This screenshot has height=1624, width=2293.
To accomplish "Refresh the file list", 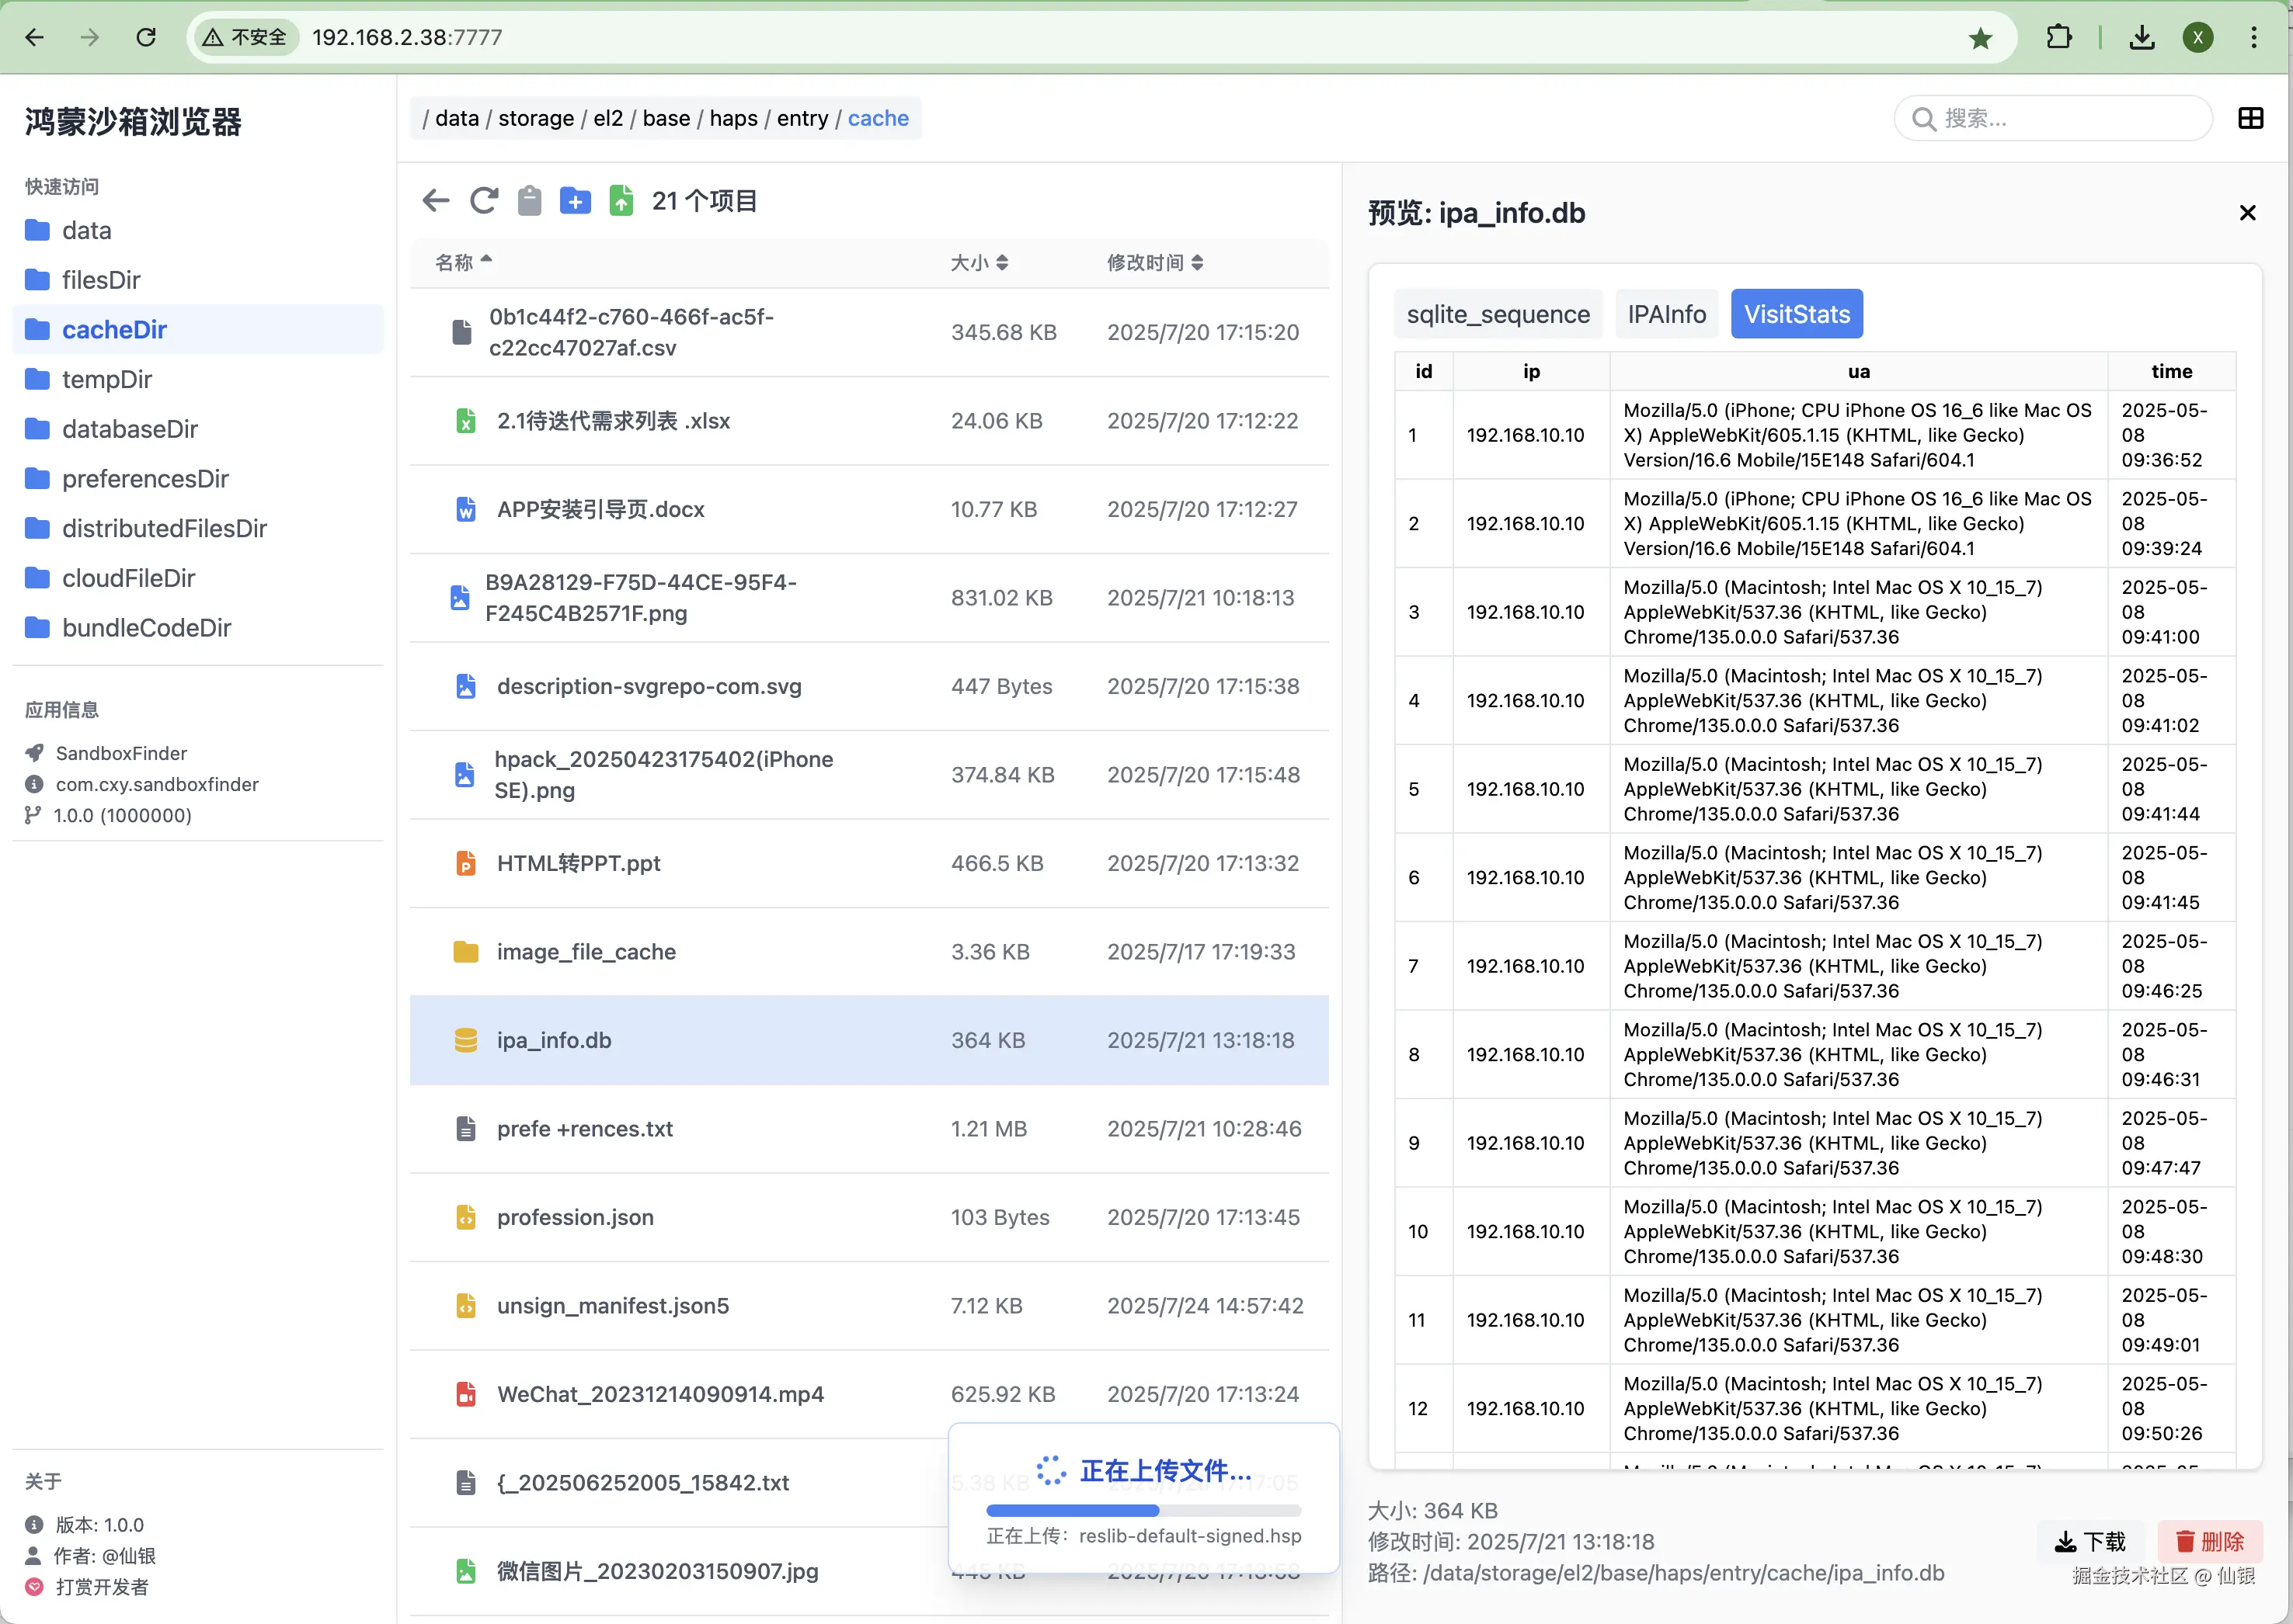I will pos(483,200).
